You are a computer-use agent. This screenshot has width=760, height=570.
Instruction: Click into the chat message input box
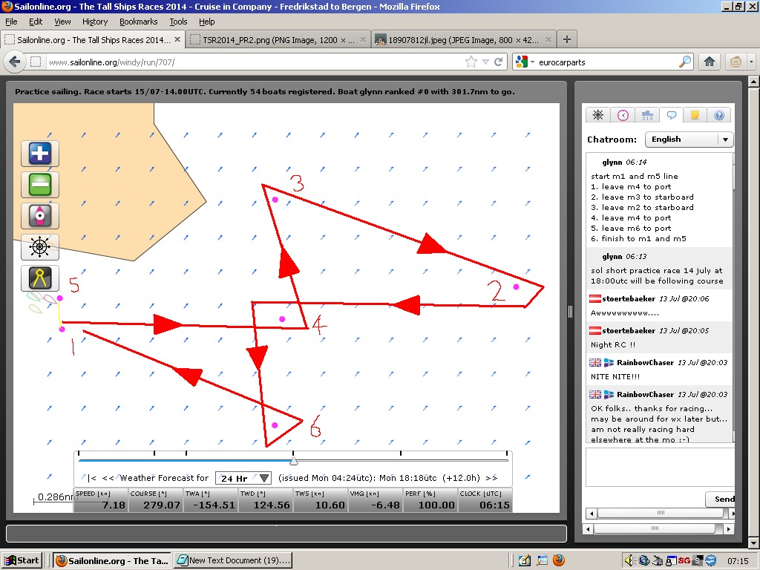tap(660, 468)
